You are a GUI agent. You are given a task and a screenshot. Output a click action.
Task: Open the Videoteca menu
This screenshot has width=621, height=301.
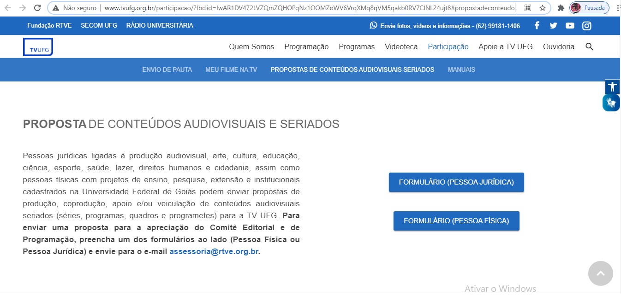tap(401, 46)
